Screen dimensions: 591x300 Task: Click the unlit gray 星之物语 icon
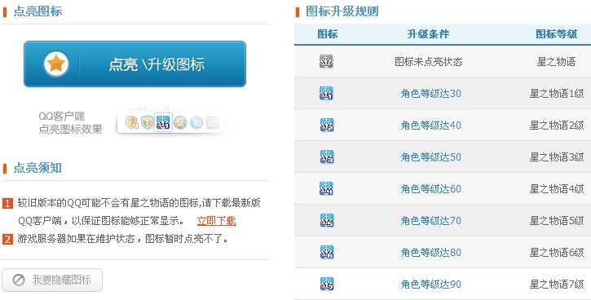[326, 61]
